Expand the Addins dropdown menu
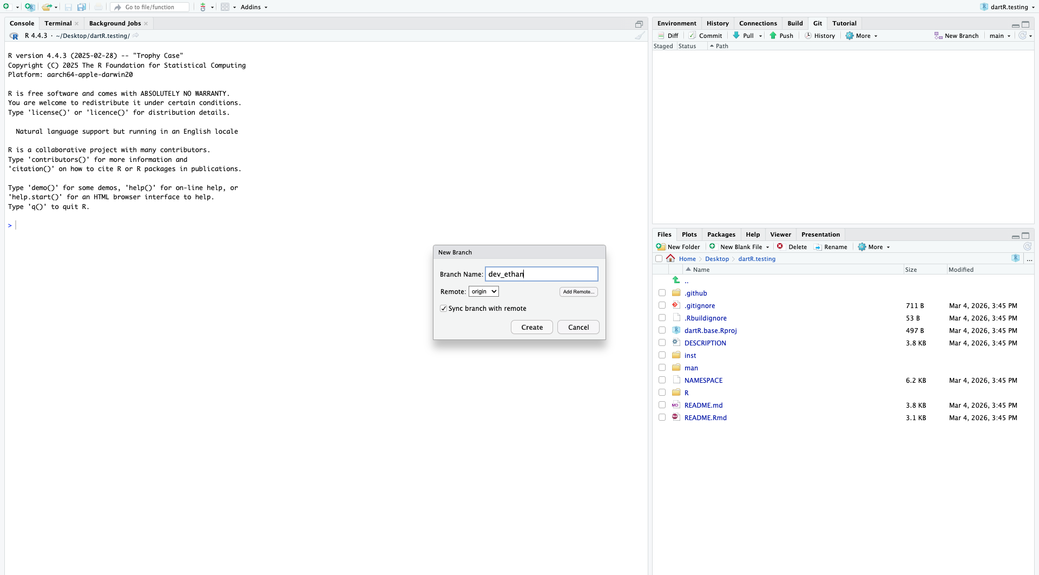 click(x=254, y=7)
